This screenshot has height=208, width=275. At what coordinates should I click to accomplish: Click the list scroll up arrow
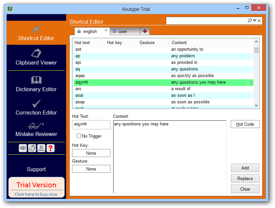(256, 41)
